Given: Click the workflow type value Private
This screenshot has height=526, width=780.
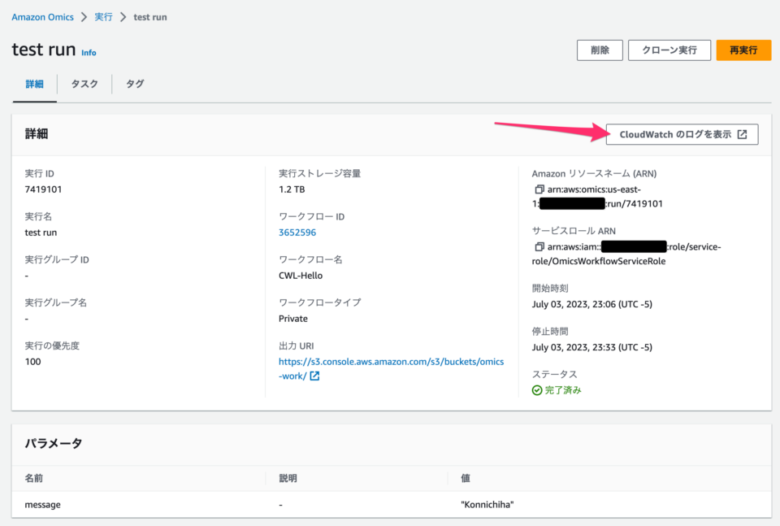Looking at the screenshot, I should click(x=293, y=319).
